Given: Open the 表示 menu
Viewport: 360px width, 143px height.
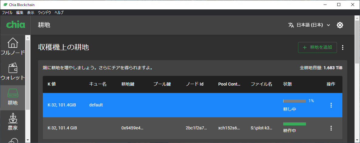Looking at the screenshot, I should (31, 13).
